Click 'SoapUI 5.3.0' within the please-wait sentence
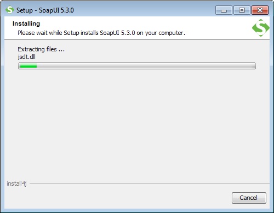 pos(117,33)
